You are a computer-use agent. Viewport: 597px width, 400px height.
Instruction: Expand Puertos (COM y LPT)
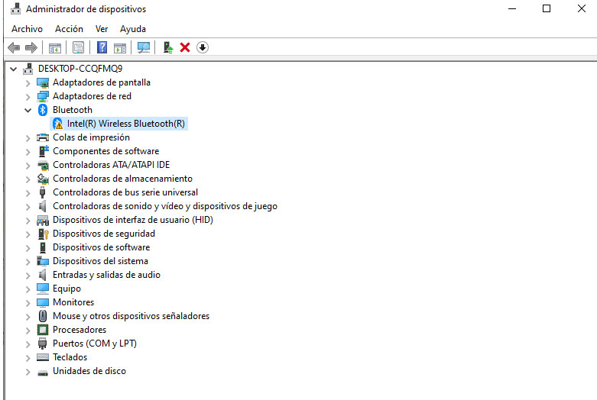[28, 344]
